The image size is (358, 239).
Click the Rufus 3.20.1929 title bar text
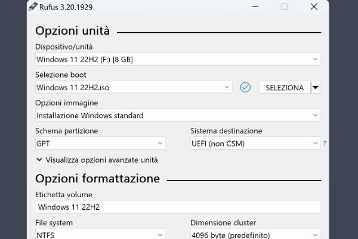75,7
